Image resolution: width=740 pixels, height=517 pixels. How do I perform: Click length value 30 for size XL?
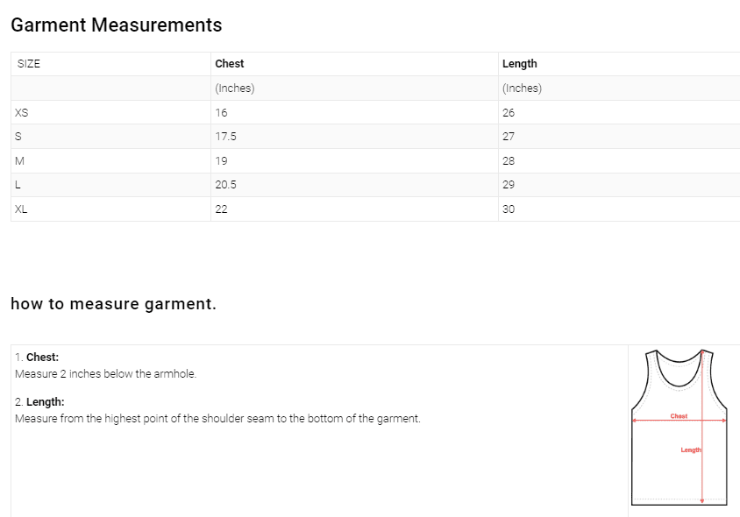(509, 209)
